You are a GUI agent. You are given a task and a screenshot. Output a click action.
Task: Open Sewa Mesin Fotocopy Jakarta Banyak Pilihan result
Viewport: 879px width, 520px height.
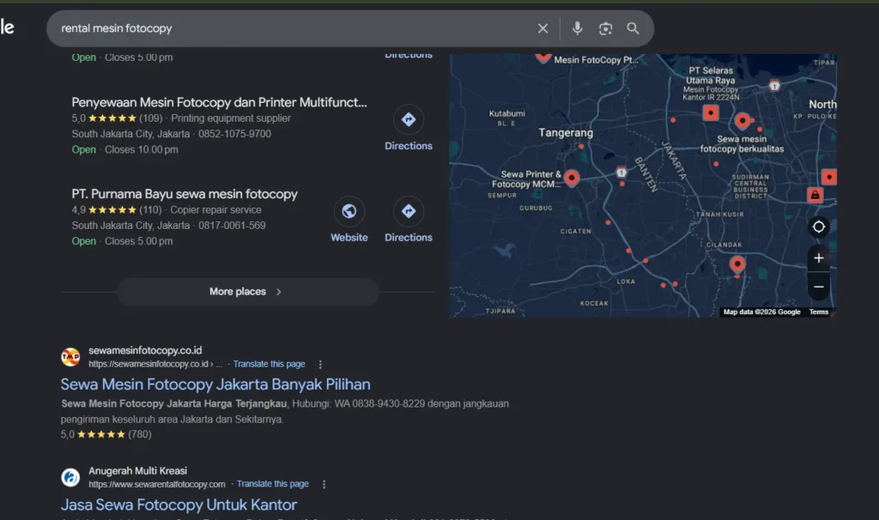pyautogui.click(x=215, y=384)
